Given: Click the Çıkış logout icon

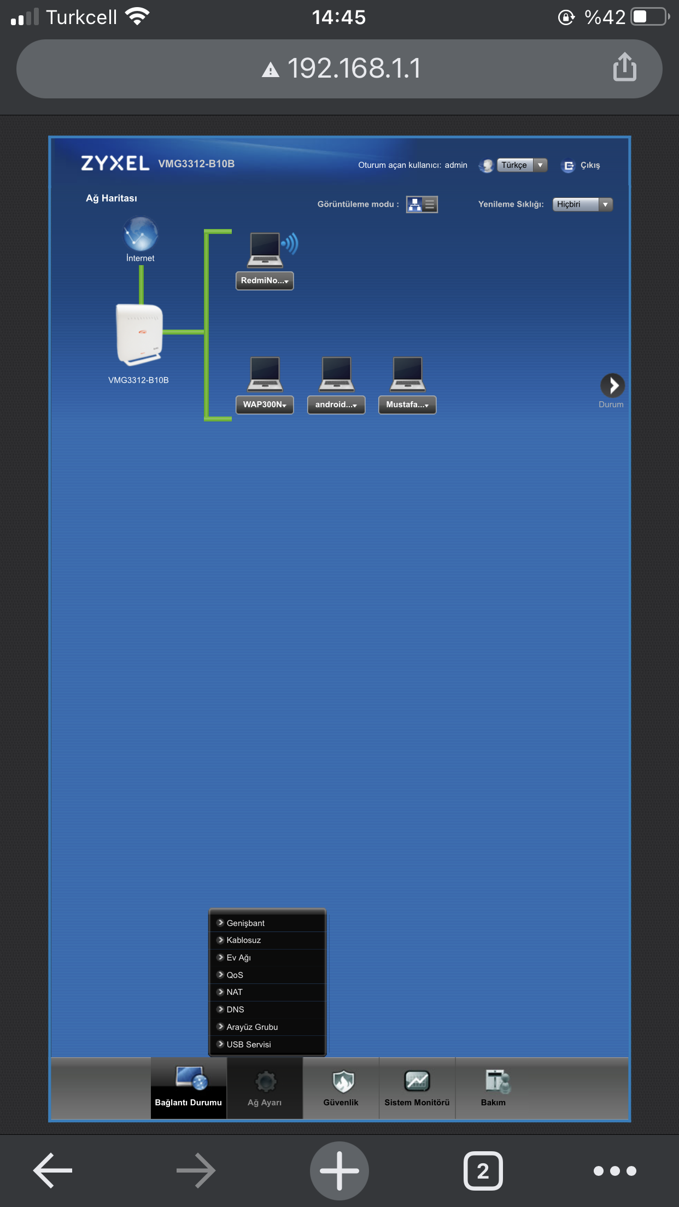Looking at the screenshot, I should [x=568, y=166].
